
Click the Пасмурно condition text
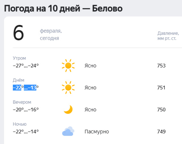97,132
